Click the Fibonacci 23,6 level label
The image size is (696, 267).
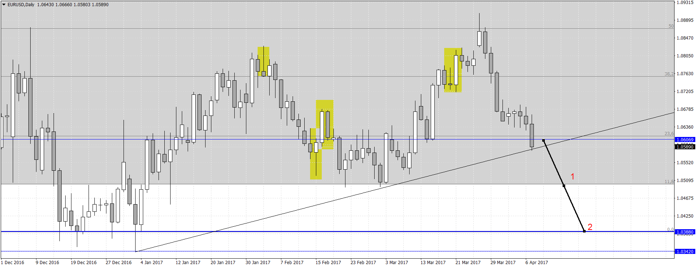(669, 134)
